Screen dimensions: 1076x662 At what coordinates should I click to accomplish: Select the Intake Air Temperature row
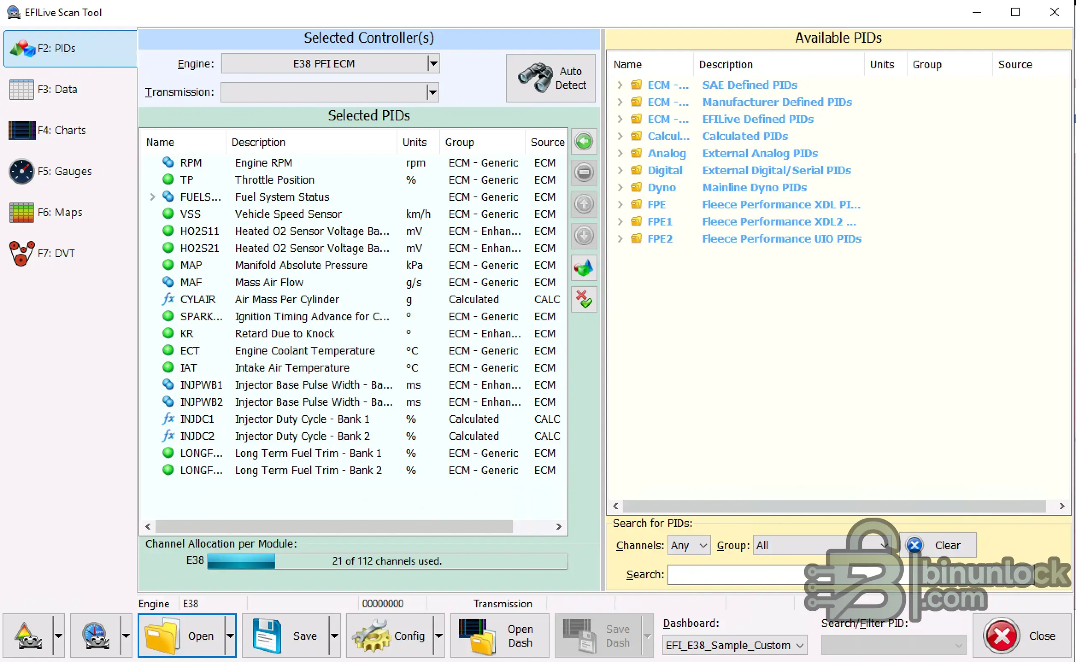pyautogui.click(x=353, y=368)
